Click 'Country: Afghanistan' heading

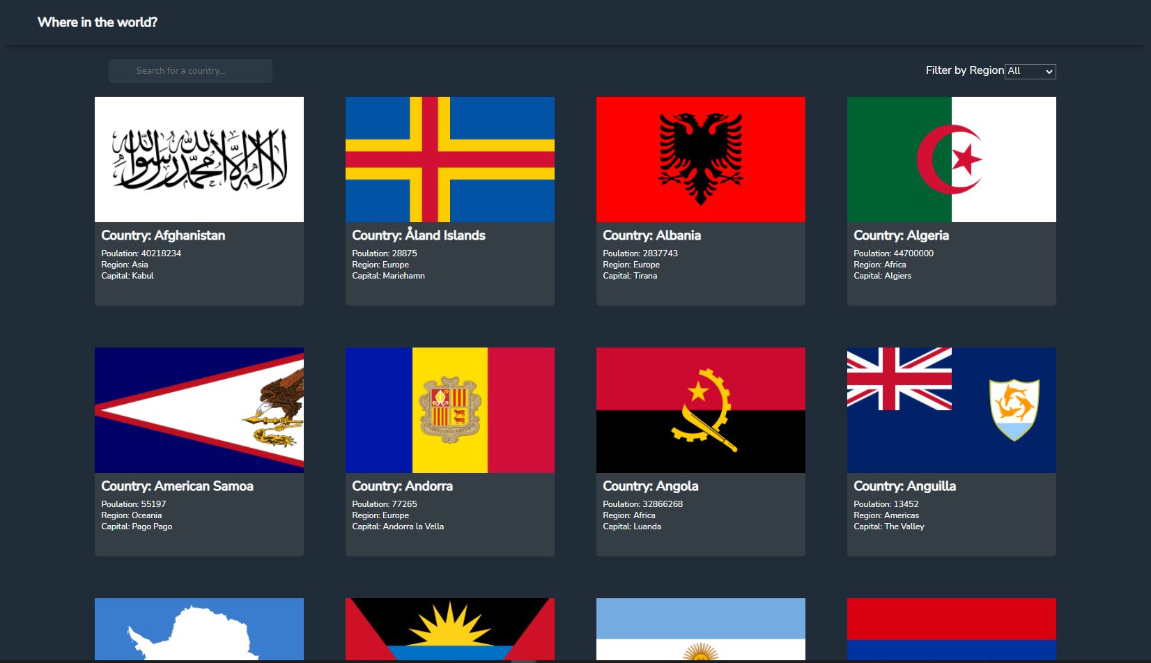click(x=163, y=235)
